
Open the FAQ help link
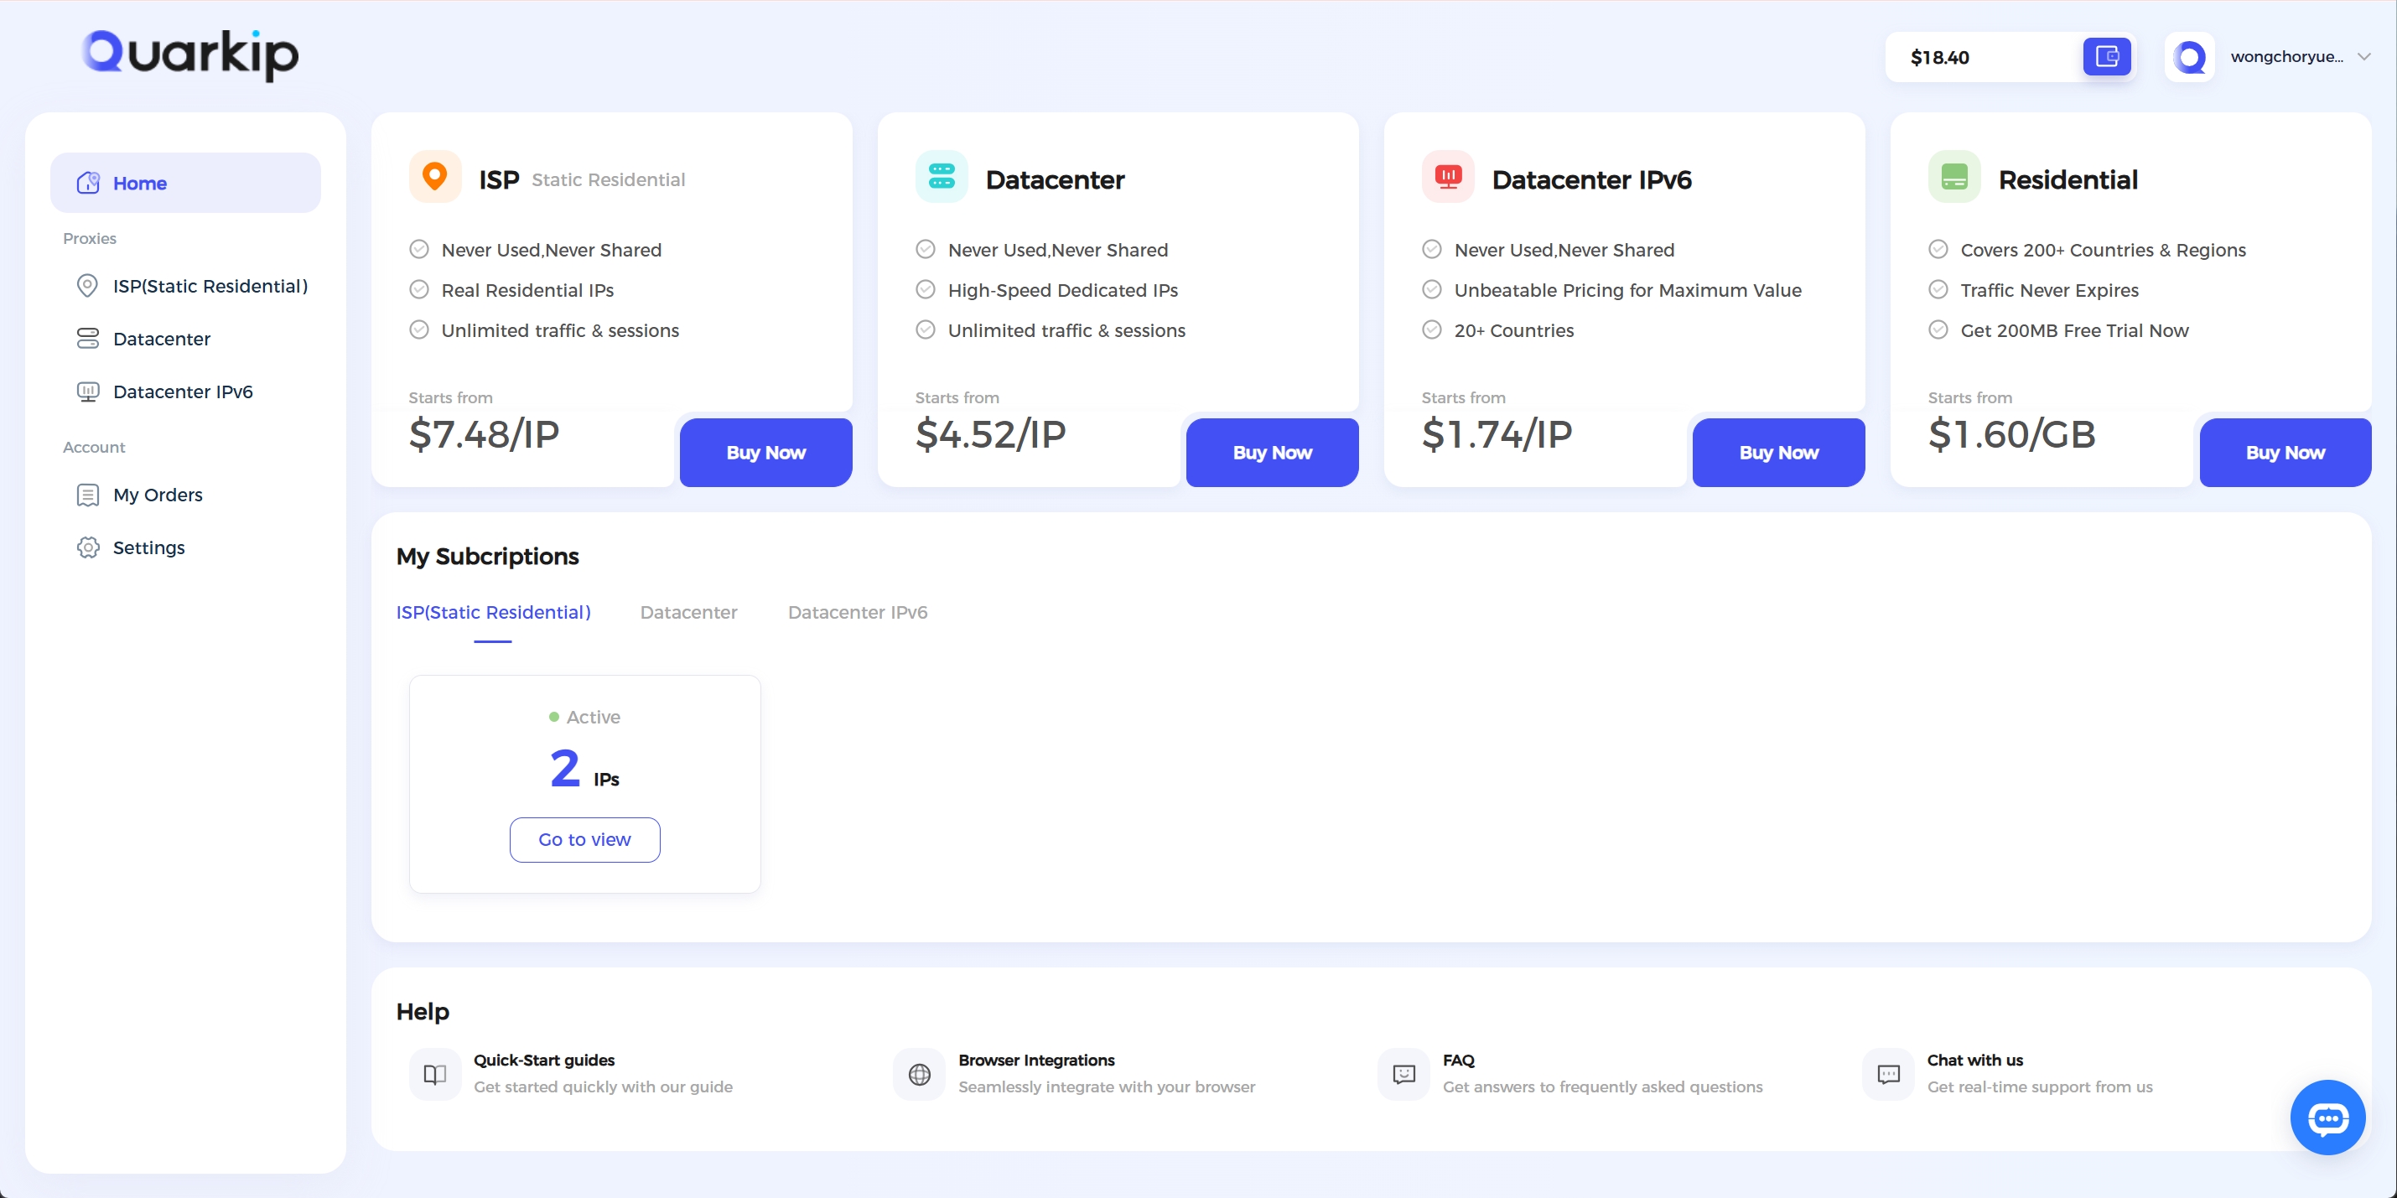(x=1457, y=1061)
